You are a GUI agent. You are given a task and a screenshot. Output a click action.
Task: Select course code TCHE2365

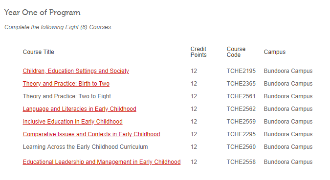(241, 84)
